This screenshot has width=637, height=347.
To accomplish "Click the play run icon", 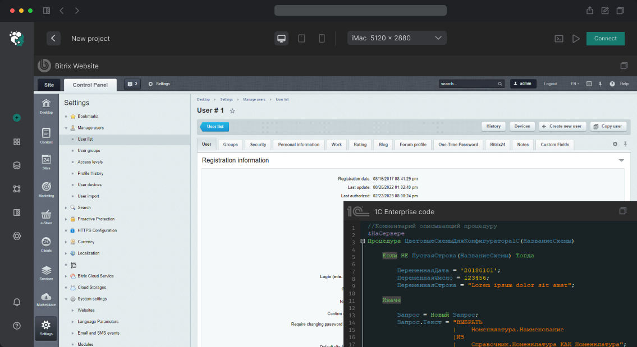I will (576, 39).
